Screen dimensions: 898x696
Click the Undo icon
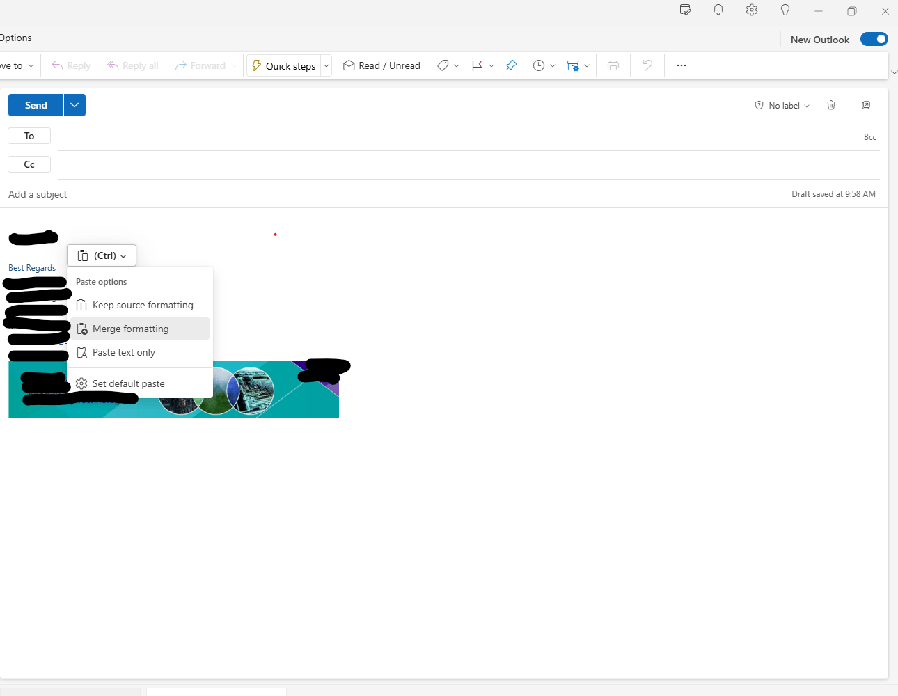647,65
